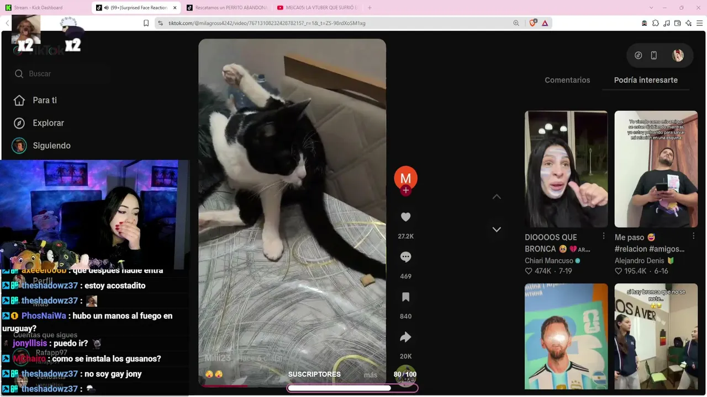This screenshot has width=707, height=397.
Task: Click the browser address bar URL
Action: (x=267, y=23)
